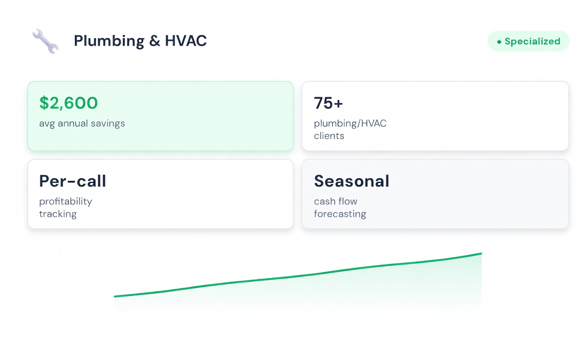Click the Seasonal heading text
The width and height of the screenshot is (588, 351).
point(351,181)
